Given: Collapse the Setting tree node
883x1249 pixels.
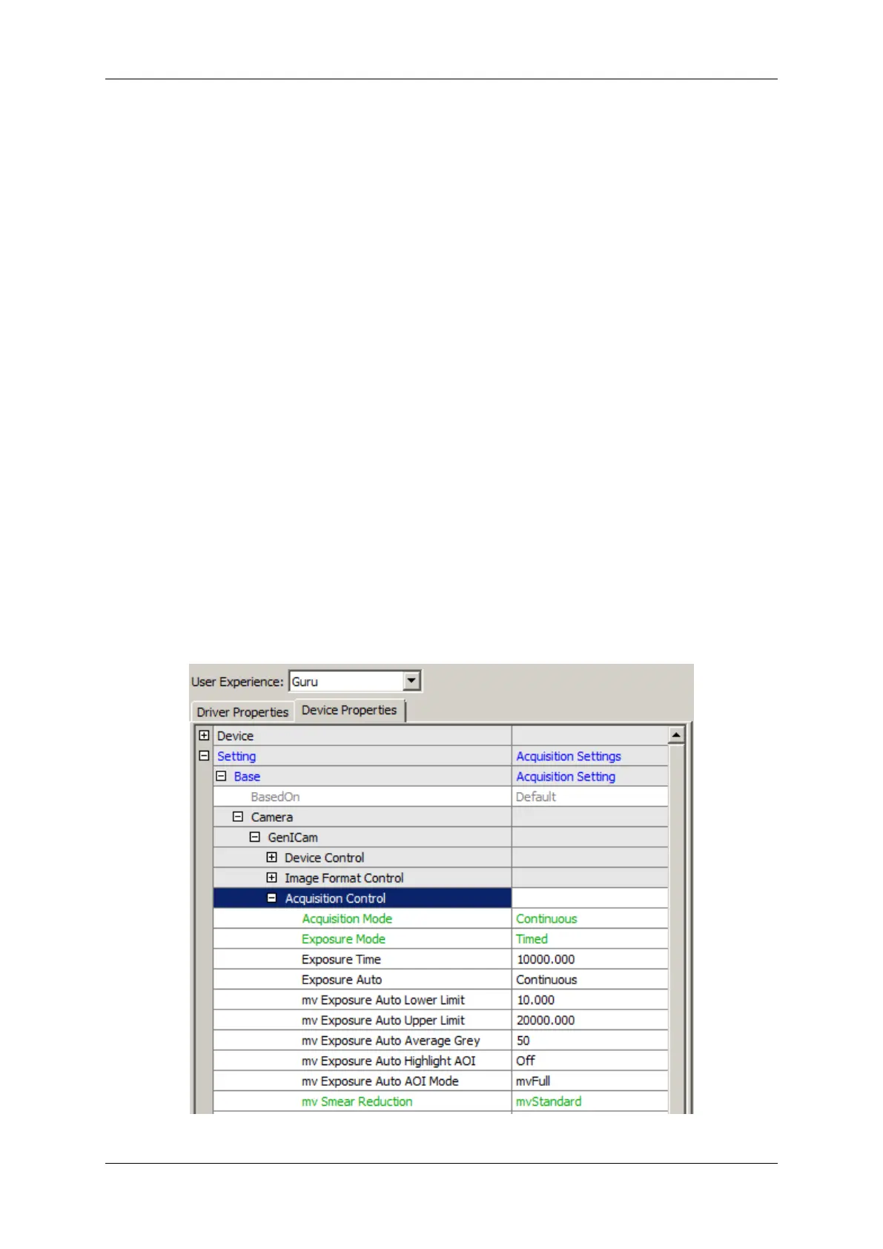Looking at the screenshot, I should point(204,756).
